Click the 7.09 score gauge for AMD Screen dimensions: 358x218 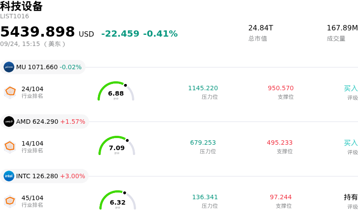coord(117,146)
